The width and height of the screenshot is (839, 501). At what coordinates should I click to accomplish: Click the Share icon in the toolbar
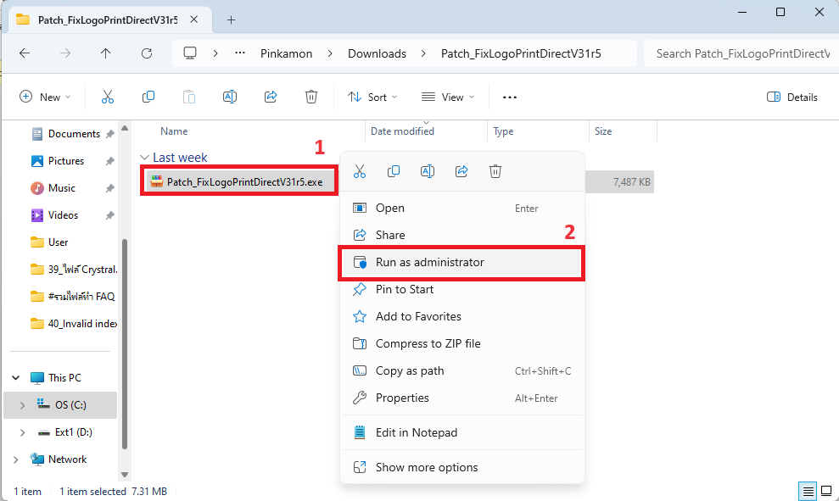click(271, 97)
